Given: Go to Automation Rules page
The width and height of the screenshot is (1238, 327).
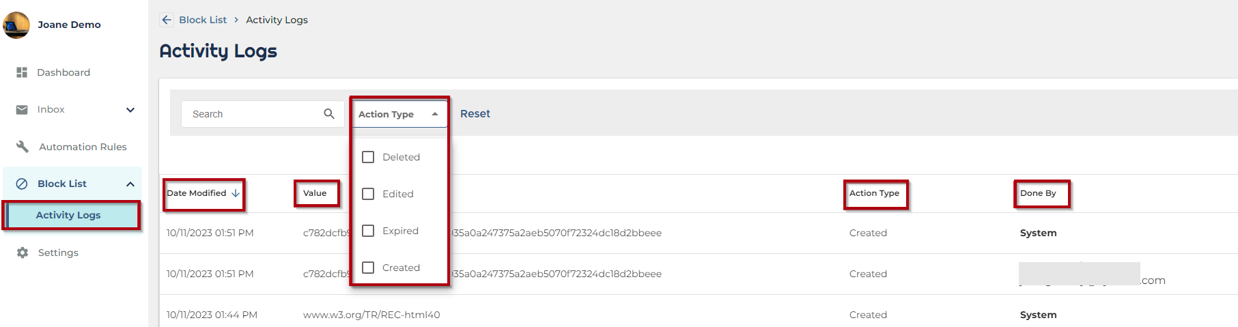Looking at the screenshot, I should (x=83, y=147).
